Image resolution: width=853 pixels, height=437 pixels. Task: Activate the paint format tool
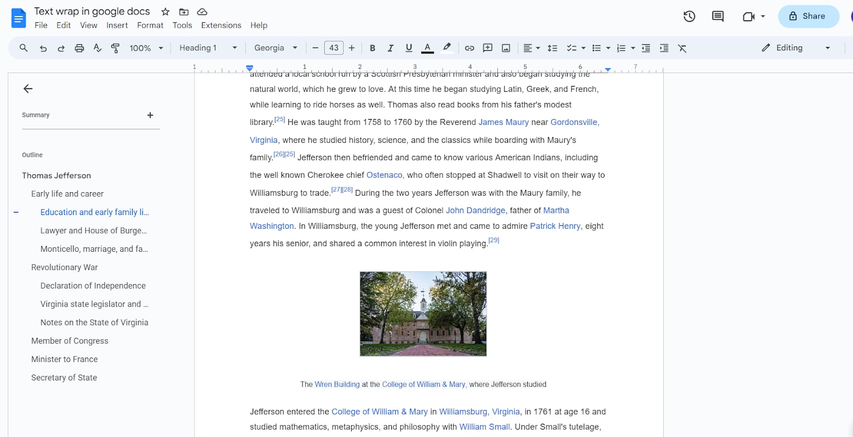tap(115, 48)
